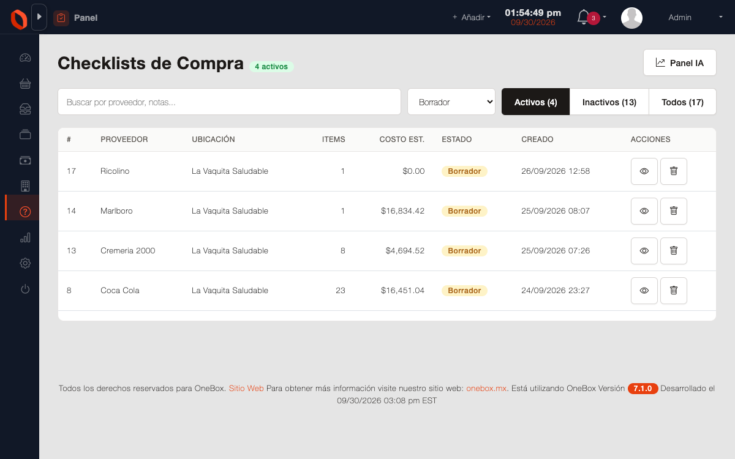Open the Admin user dropdown
Image resolution: width=735 pixels, height=459 pixels.
click(695, 18)
